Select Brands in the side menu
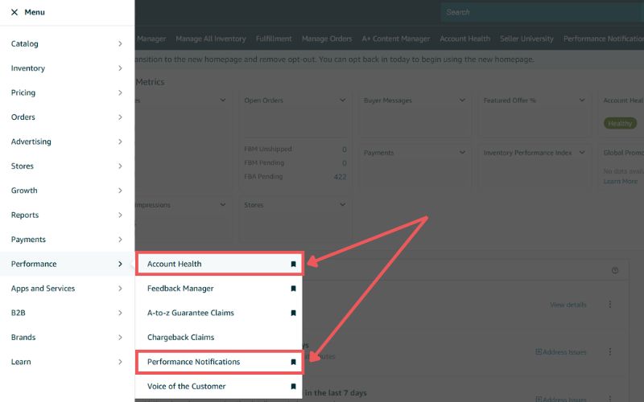This screenshot has height=402, width=644. coord(23,337)
